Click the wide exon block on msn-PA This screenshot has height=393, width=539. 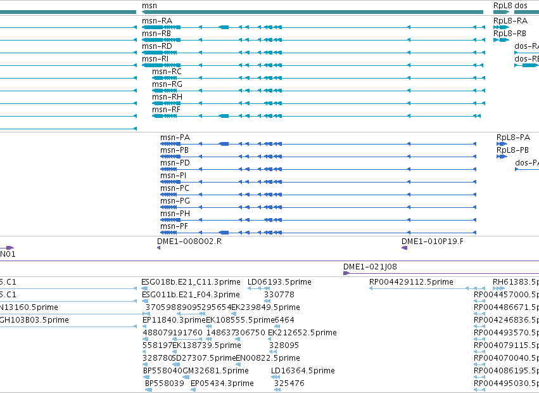coord(224,144)
